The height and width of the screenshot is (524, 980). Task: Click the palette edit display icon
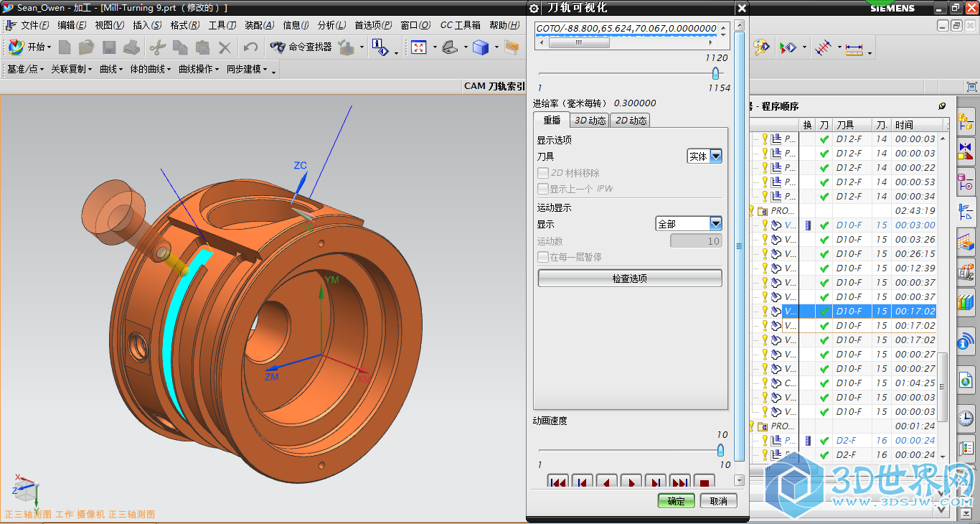(x=762, y=47)
